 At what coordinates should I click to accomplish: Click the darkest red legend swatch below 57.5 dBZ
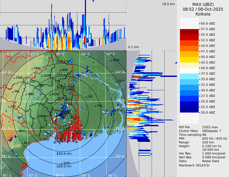189,32
